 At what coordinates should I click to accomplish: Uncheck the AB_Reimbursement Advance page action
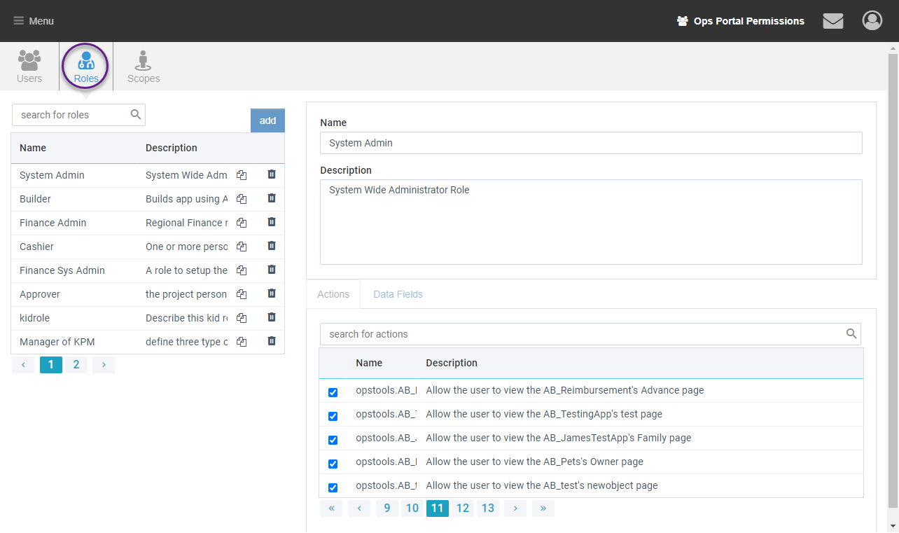(333, 392)
